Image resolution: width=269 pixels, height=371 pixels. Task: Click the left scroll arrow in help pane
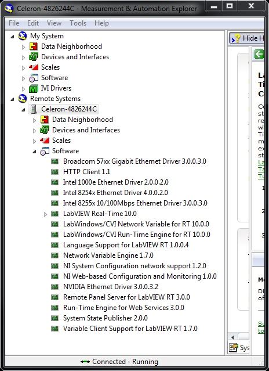coord(232,337)
